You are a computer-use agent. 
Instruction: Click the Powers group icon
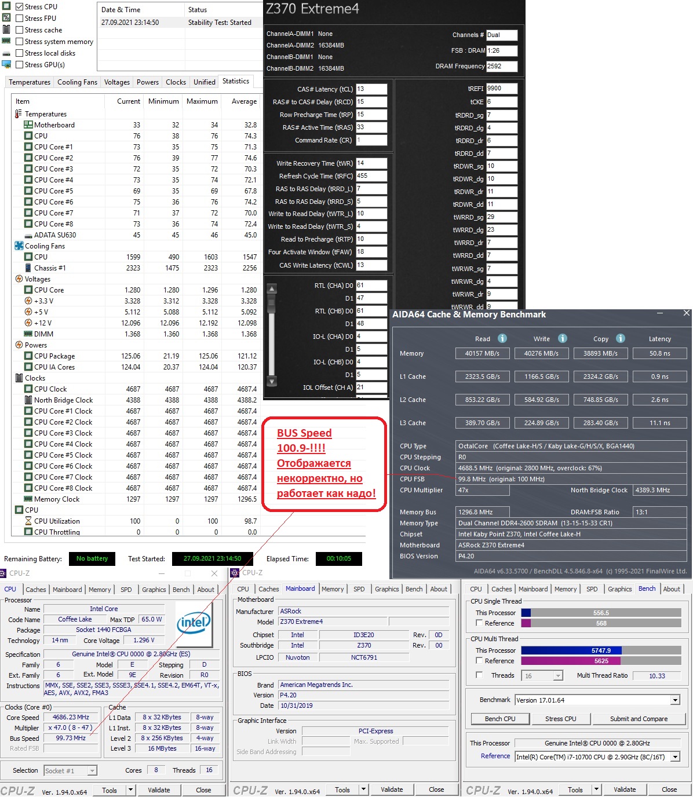19,345
